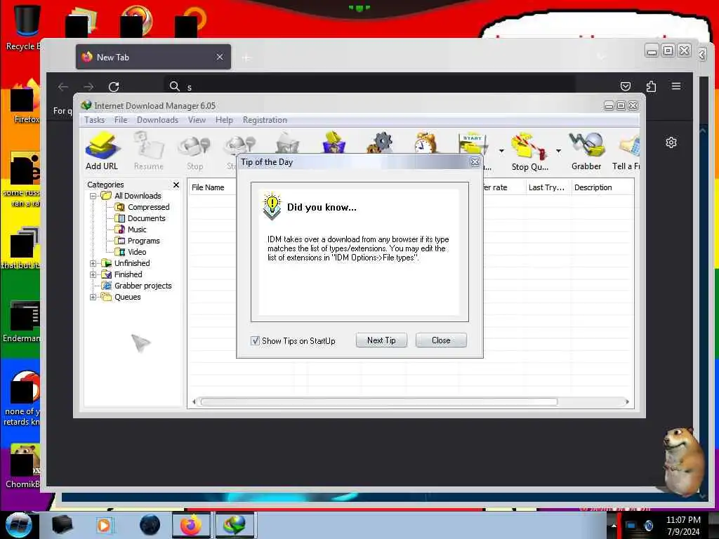Viewport: 719px width, 539px height.
Task: Open the Windows Start button
Action: click(18, 525)
